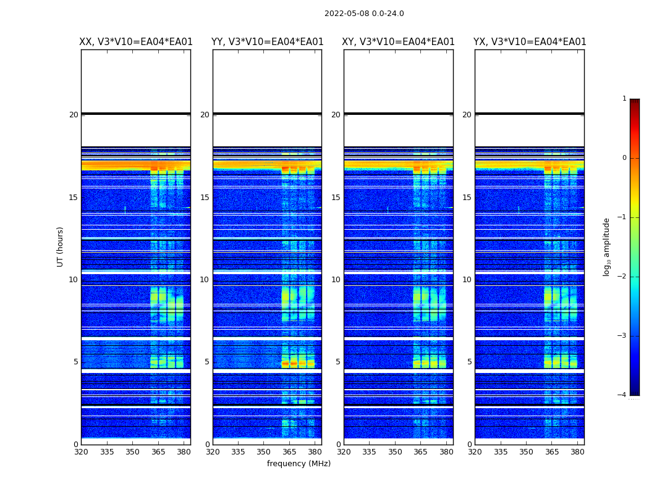
Task: Click the blank white area atop XX plot
Action: (135, 80)
